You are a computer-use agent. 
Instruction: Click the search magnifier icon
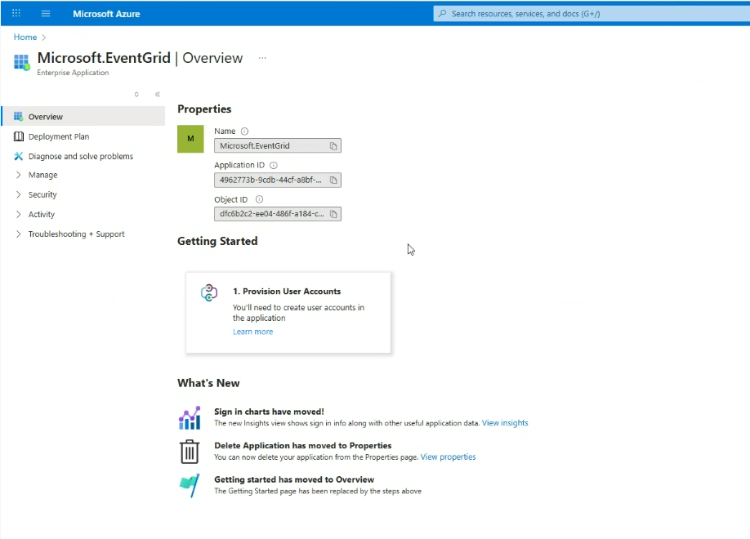(443, 13)
